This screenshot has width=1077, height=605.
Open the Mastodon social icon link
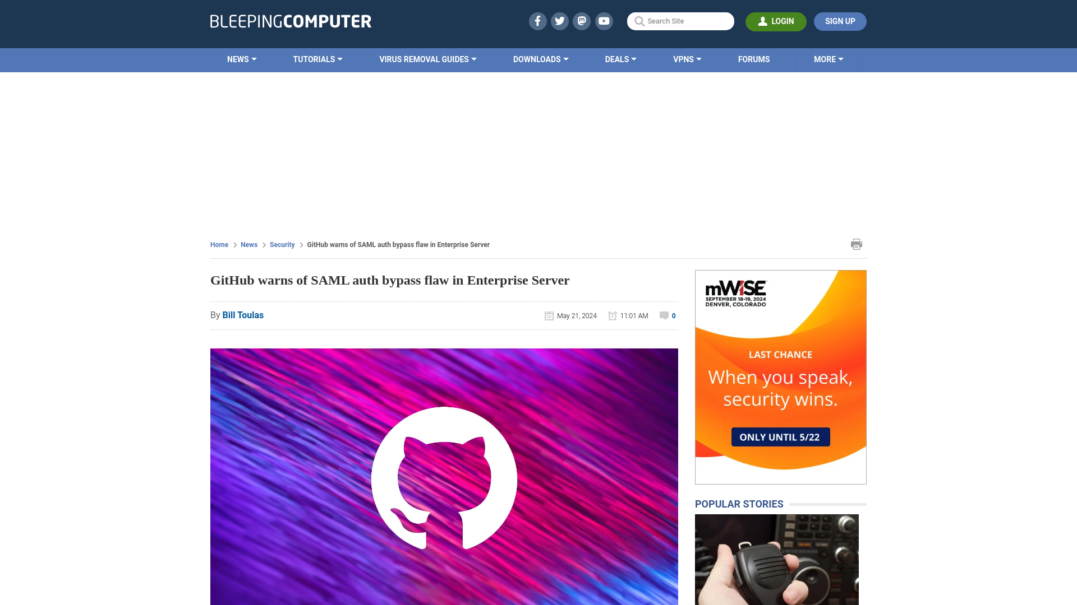582,21
